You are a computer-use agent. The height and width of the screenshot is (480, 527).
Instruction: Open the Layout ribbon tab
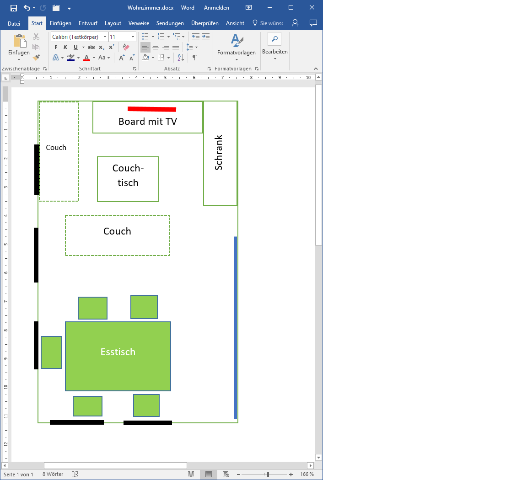coord(113,23)
